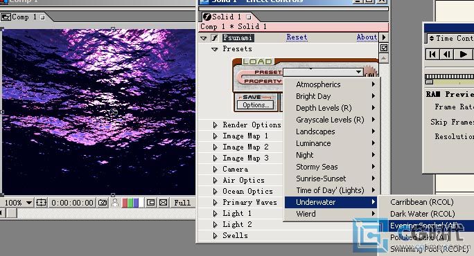Click the 0:00:00:00 timecode display

coord(72,203)
